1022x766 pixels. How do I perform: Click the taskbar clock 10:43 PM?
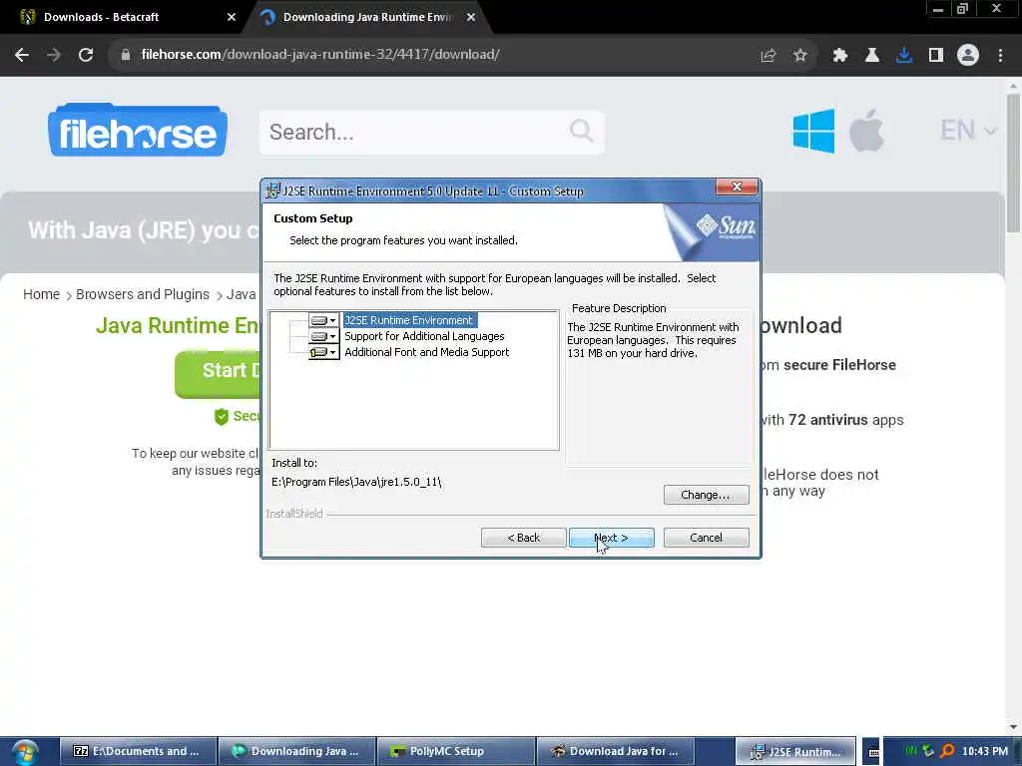point(984,751)
